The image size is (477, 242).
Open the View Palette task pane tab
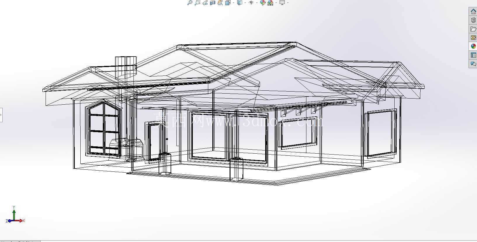pos(473,38)
